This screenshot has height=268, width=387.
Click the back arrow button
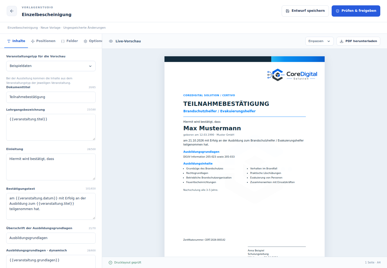[12, 11]
